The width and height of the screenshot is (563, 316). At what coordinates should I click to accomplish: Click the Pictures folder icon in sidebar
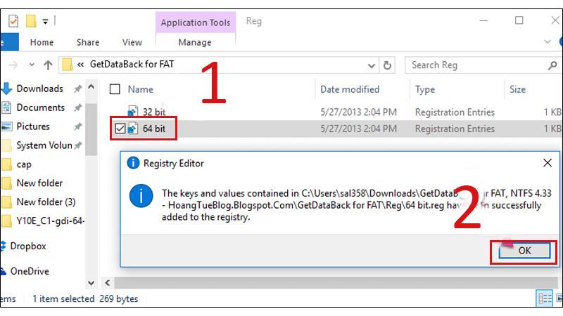click(x=6, y=126)
